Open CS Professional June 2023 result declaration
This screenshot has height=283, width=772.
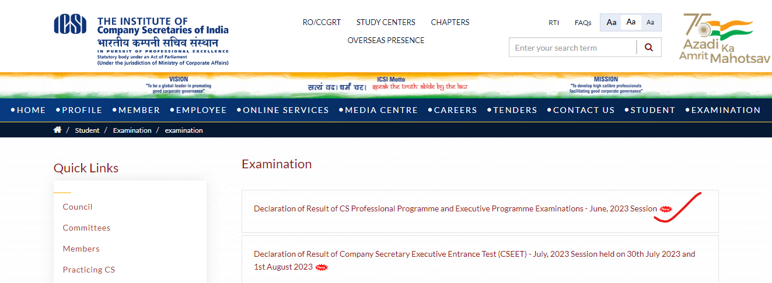pyautogui.click(x=455, y=208)
